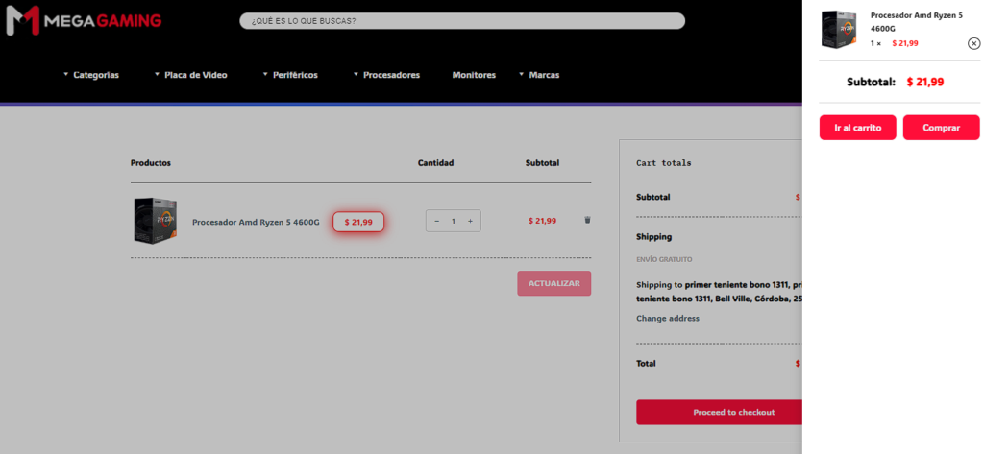Image resolution: width=984 pixels, height=454 pixels.
Task: Click the Mega Gaming logo
Action: (x=85, y=21)
